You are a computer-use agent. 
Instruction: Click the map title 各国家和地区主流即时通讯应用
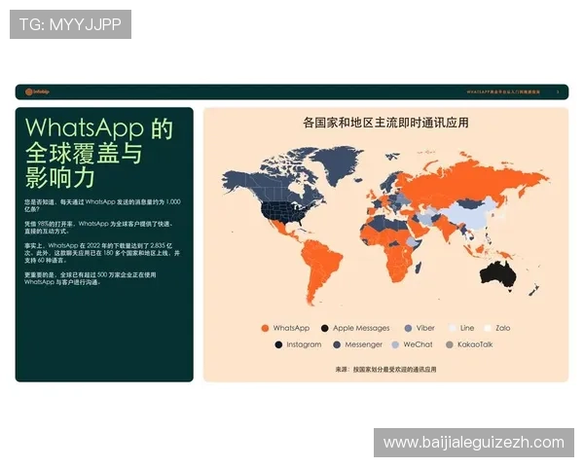coord(385,123)
